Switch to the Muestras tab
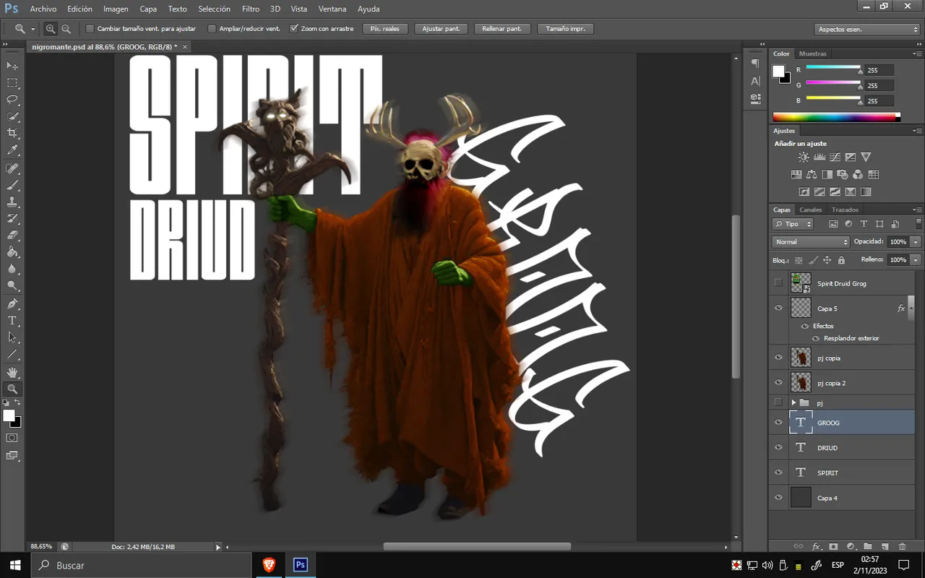The width and height of the screenshot is (925, 578). [812, 53]
